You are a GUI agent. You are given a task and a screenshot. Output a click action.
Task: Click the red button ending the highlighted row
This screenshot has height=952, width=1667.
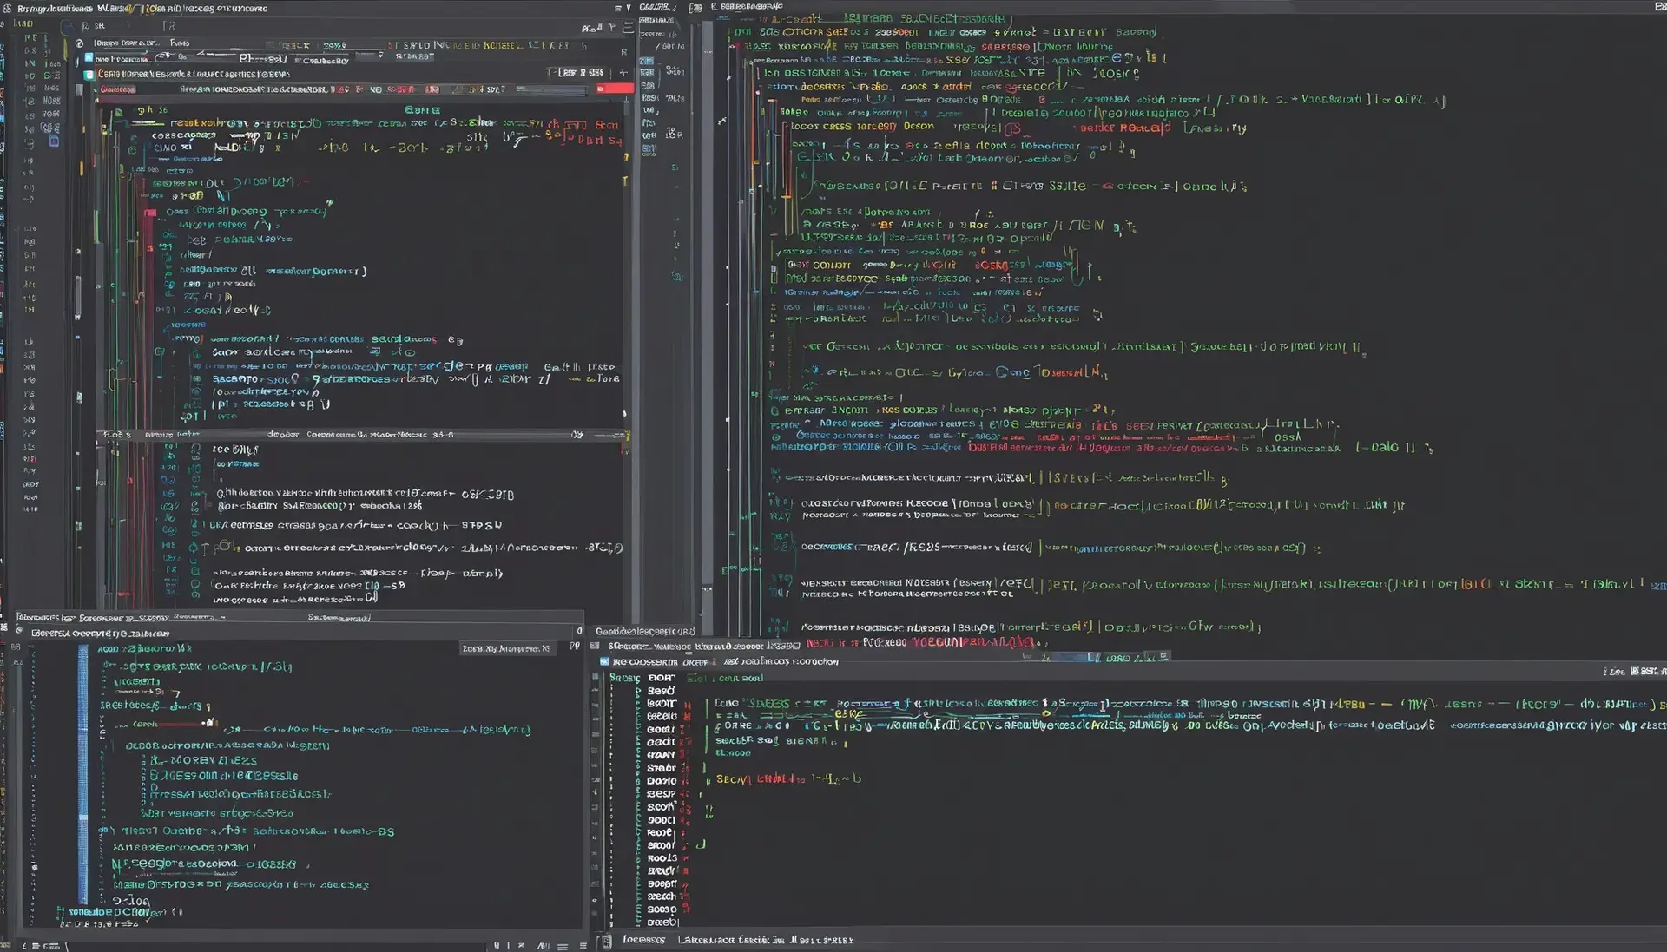pyautogui.click(x=615, y=89)
